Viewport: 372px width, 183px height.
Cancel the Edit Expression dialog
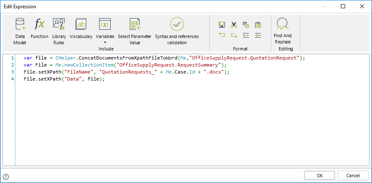353,176
